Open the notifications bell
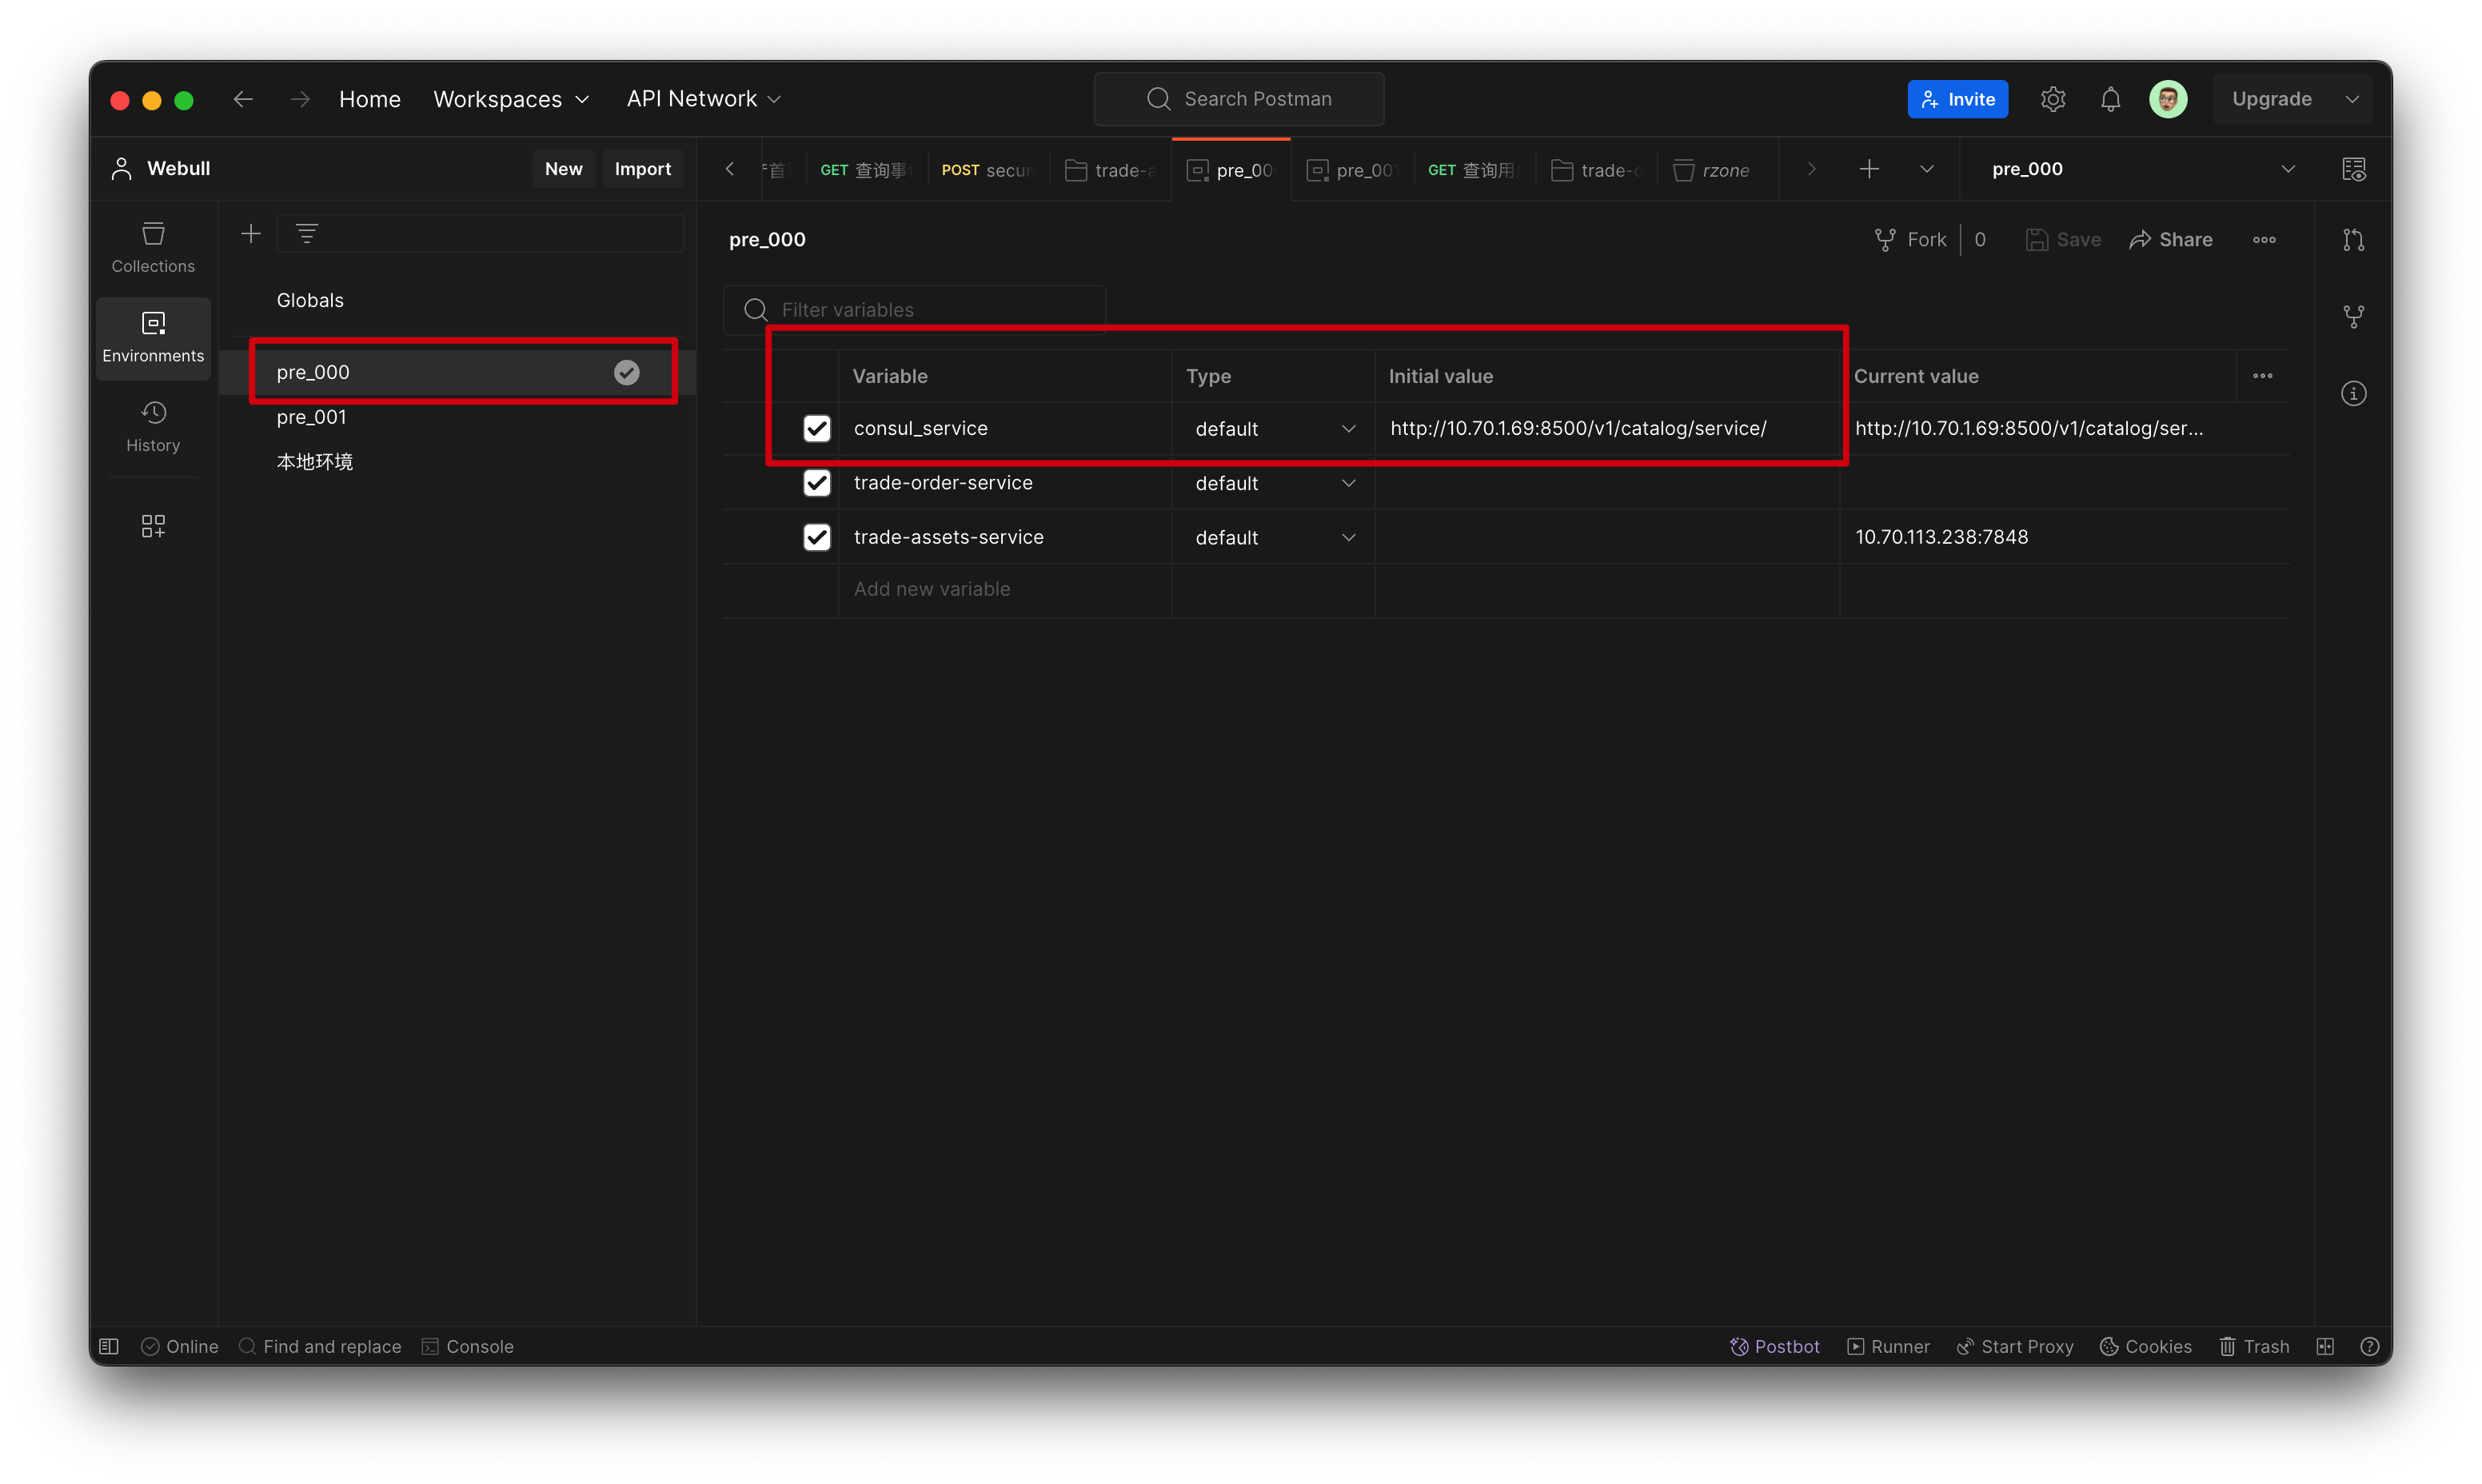 click(2110, 99)
